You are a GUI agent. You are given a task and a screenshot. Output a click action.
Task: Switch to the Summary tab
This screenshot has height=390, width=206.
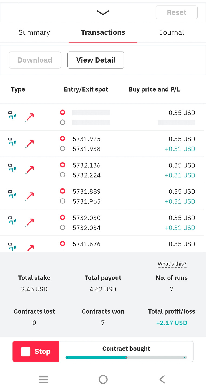34,32
